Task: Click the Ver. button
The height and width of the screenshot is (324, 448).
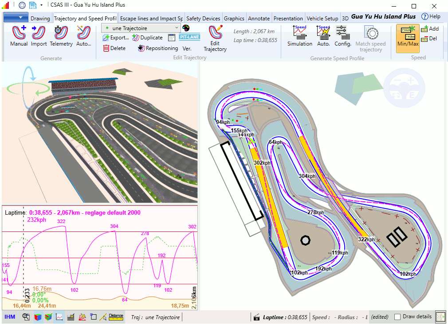Action: click(x=187, y=49)
